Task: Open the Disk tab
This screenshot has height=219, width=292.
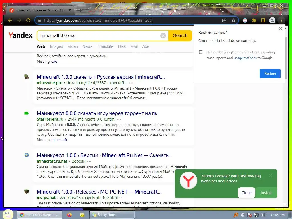Action: point(122,46)
